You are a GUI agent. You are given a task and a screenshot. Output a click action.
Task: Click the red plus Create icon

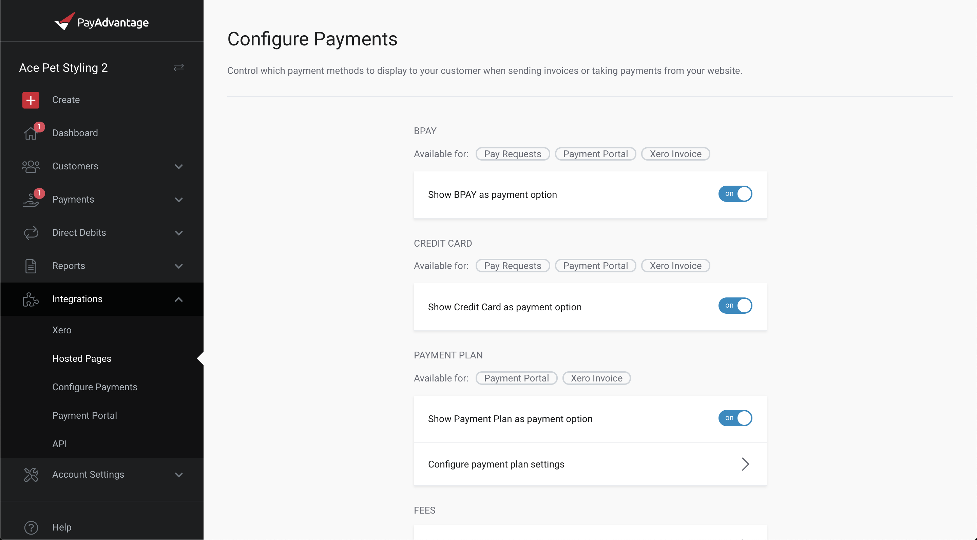pyautogui.click(x=31, y=100)
